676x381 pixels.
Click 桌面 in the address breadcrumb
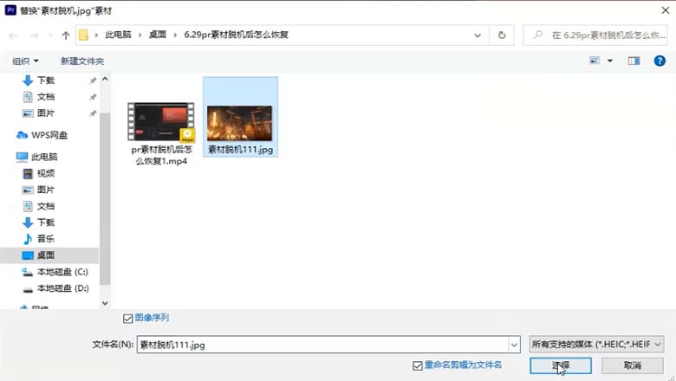158,35
